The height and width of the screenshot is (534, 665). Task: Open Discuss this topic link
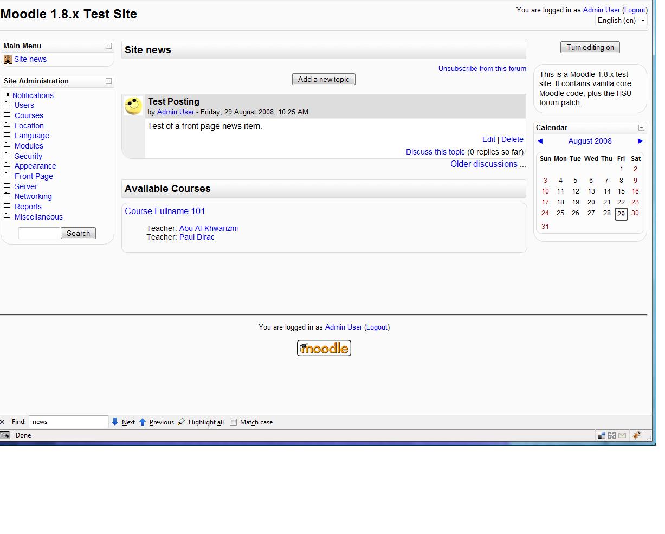coord(435,152)
